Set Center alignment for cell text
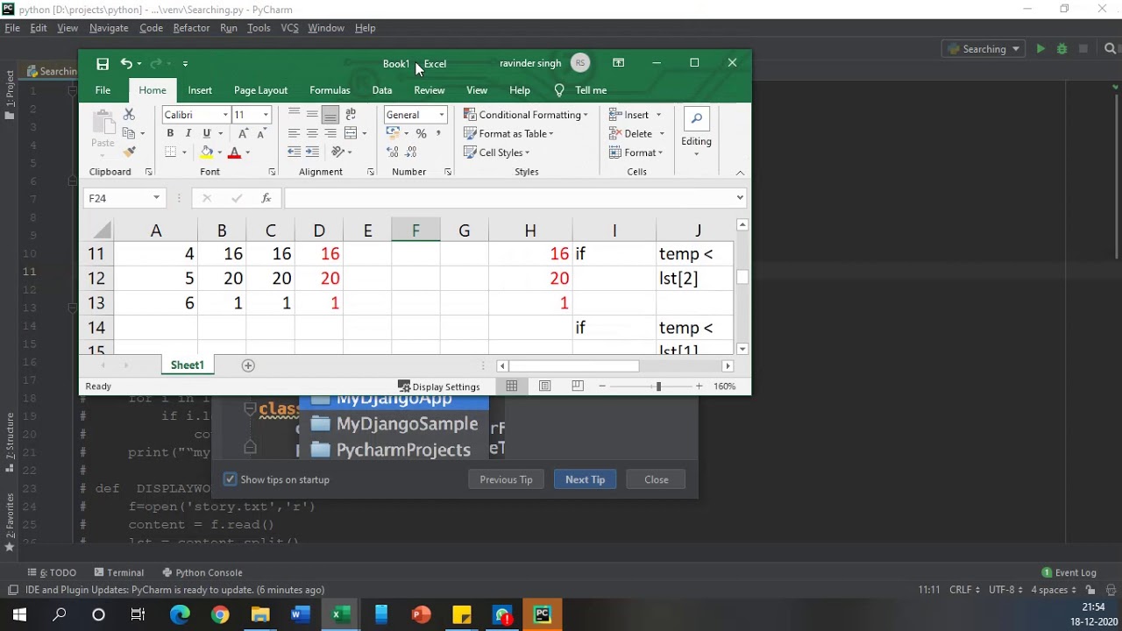This screenshot has height=631, width=1122. [312, 133]
